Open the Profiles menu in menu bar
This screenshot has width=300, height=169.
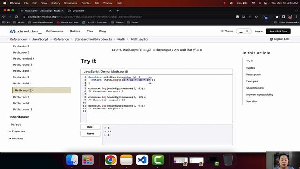(x=86, y=3)
